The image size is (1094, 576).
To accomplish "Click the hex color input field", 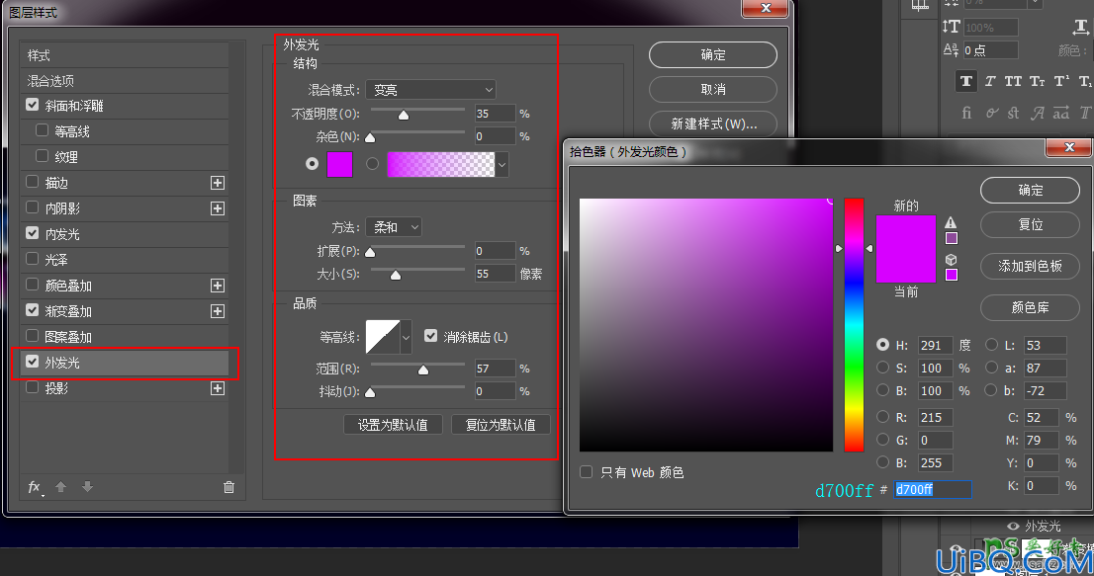I will pyautogui.click(x=933, y=490).
